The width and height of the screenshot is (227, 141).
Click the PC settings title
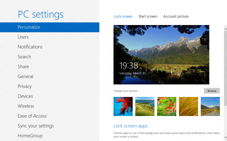coord(41,14)
